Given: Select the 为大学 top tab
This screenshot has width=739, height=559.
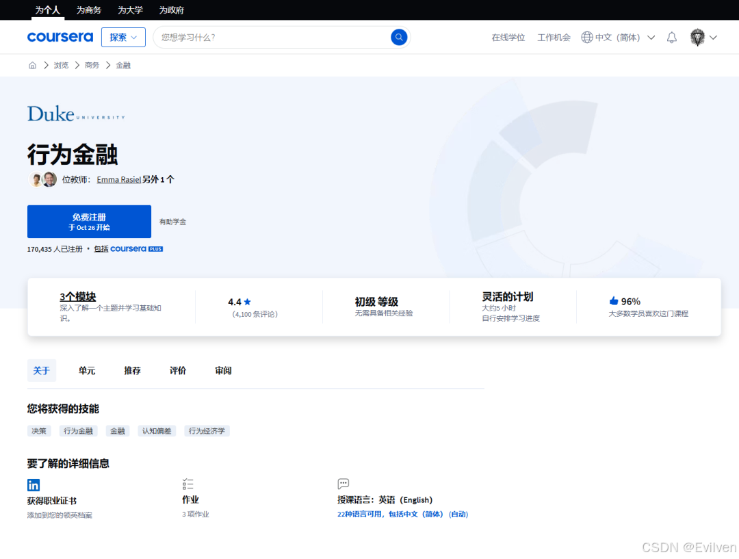Looking at the screenshot, I should [x=130, y=10].
